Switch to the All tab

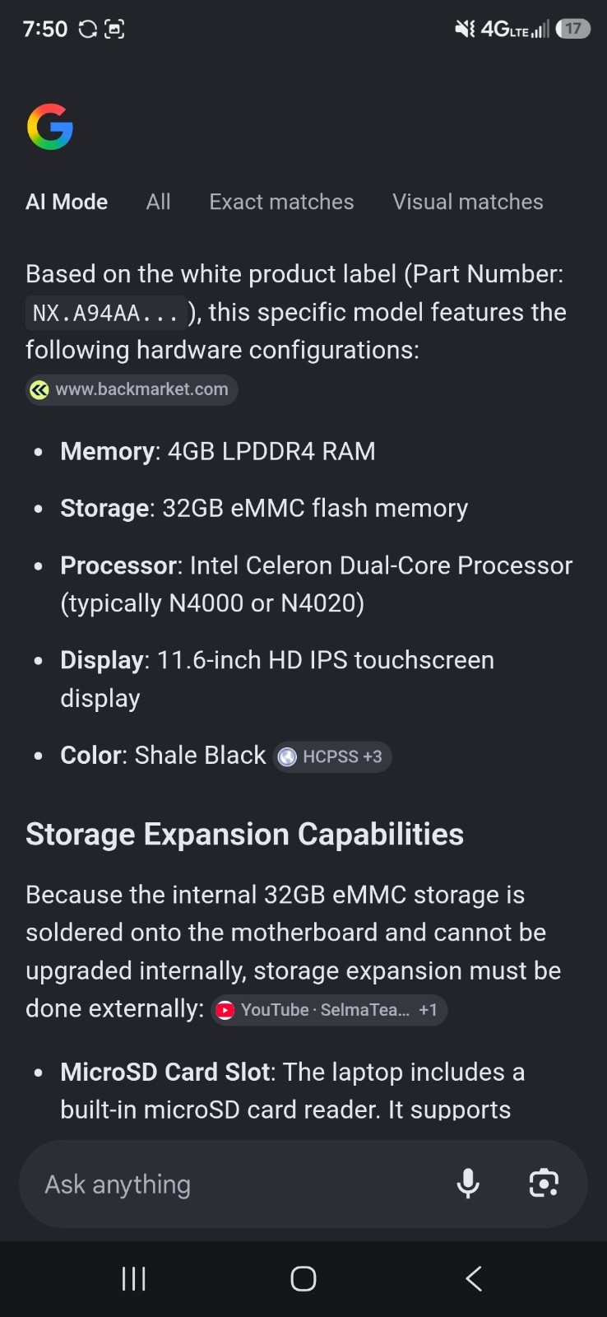click(x=158, y=202)
